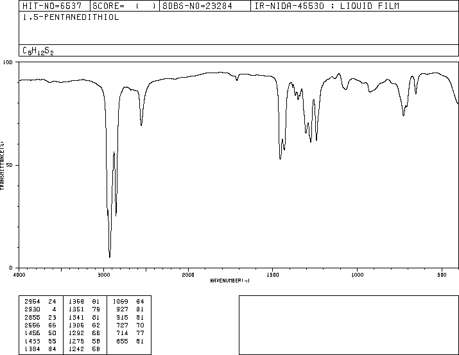
Task: Click transmittance value 4 beside 2930
Action: coord(54,309)
